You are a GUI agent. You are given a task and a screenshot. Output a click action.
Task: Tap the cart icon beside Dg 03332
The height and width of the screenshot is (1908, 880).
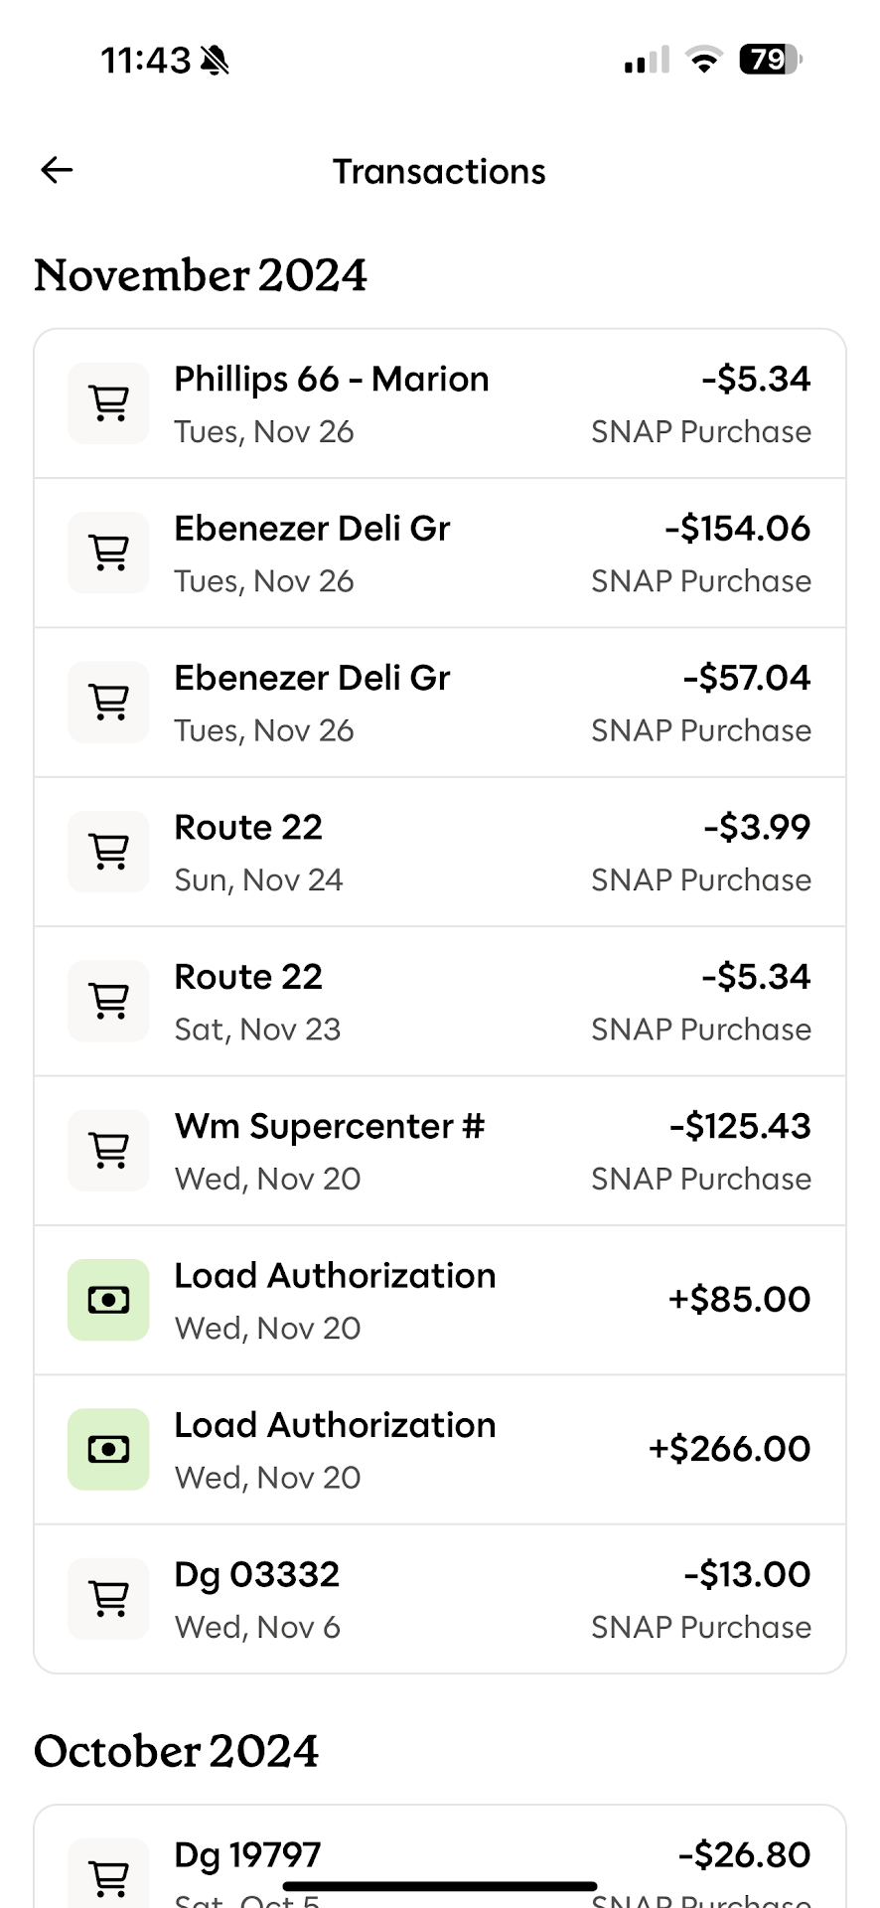(x=108, y=1599)
